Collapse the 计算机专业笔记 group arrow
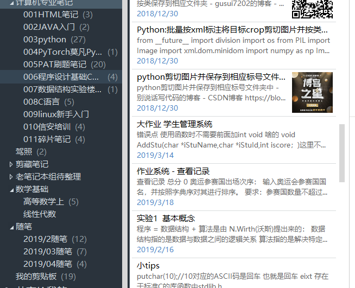The image size is (355, 288). 11,3
